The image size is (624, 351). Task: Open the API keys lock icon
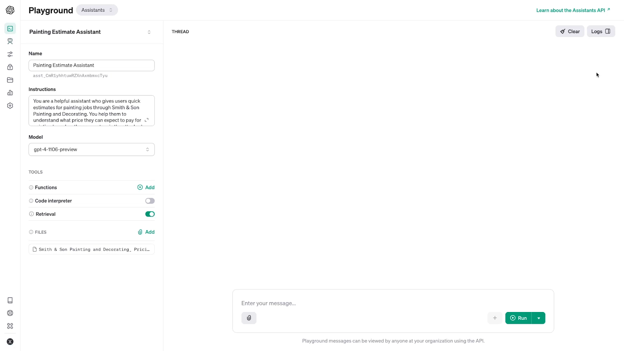[10, 67]
